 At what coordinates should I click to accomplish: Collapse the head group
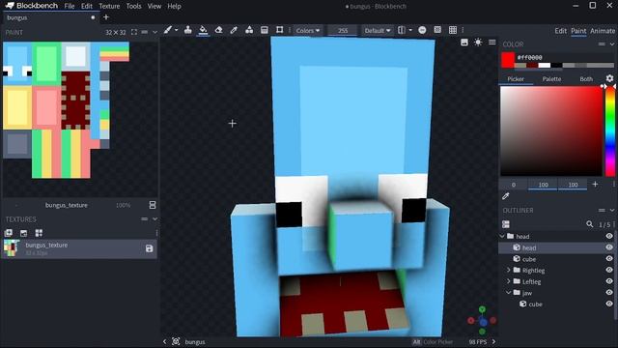coord(502,236)
